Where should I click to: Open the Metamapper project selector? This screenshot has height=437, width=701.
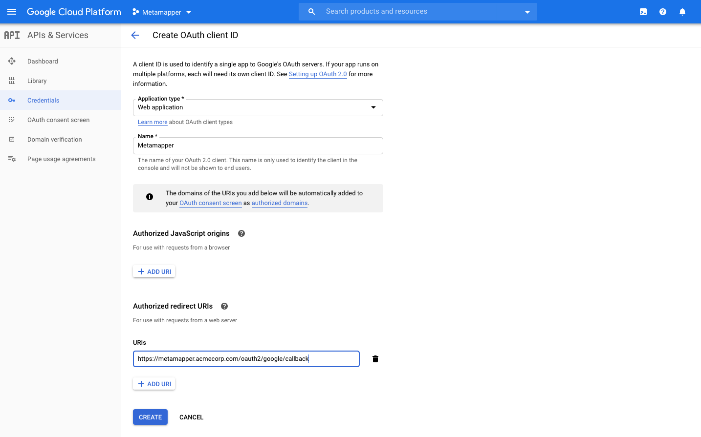[x=162, y=12]
